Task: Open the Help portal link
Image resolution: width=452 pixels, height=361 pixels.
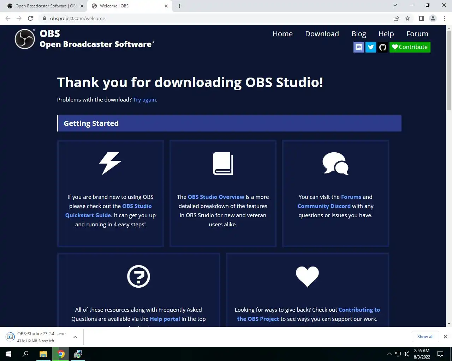Action: coord(165,319)
